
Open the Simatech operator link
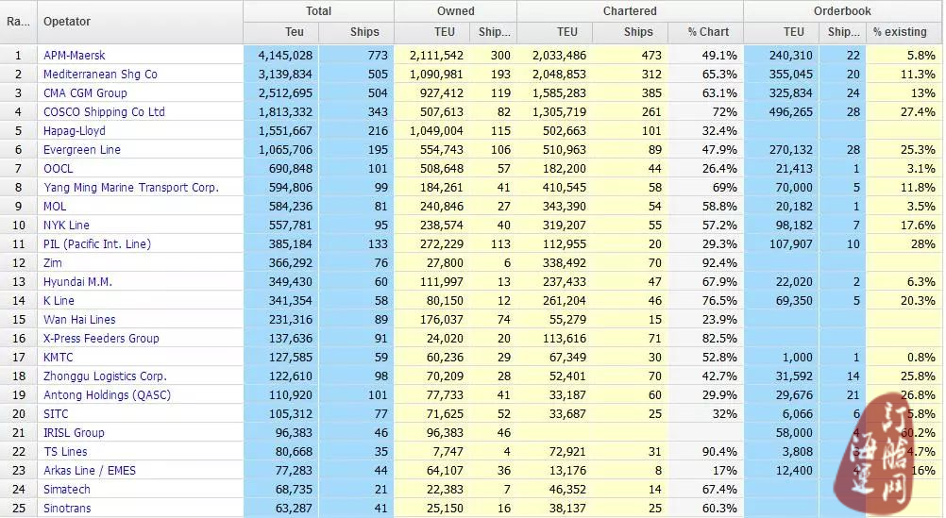point(67,490)
